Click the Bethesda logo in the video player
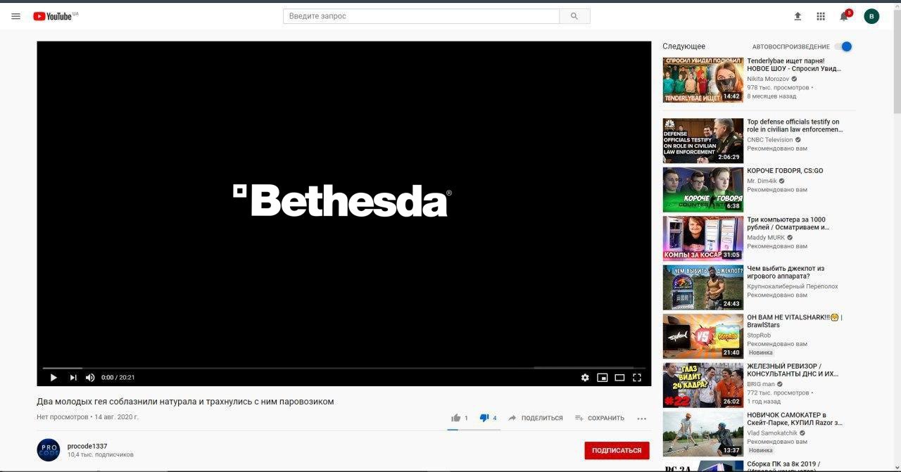Screen dimensions: 901x472 [x=342, y=200]
